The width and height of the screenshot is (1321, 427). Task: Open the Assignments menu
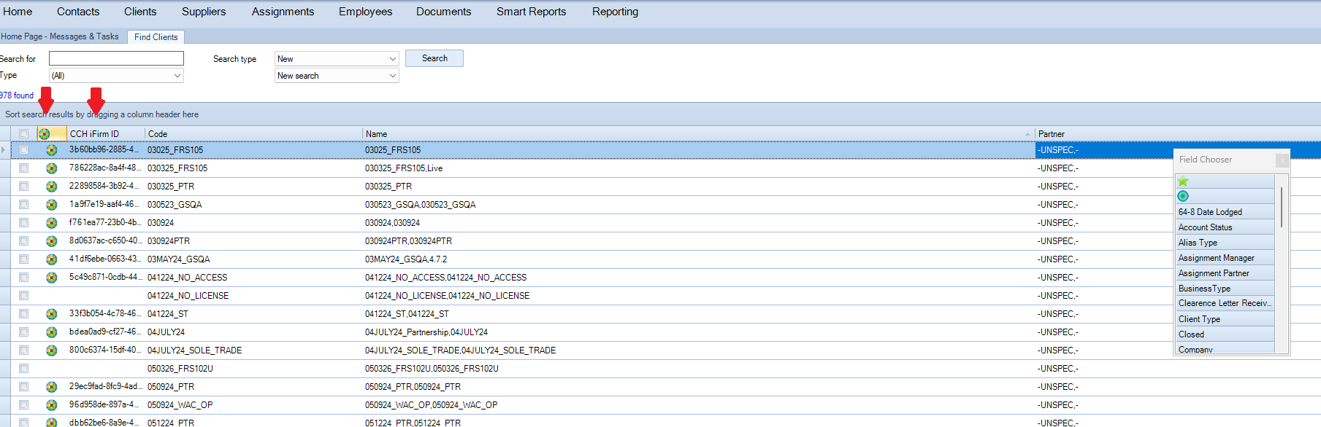pos(283,12)
